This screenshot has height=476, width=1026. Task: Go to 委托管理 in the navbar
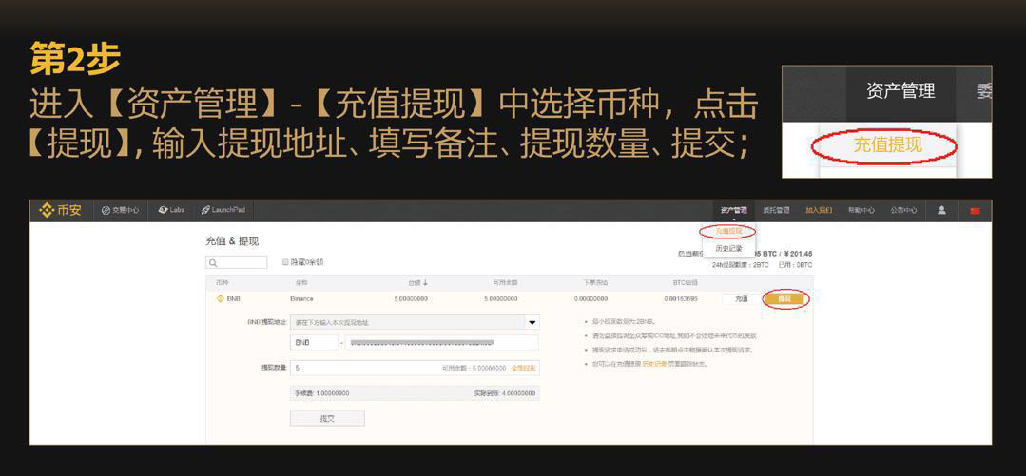[x=776, y=211]
